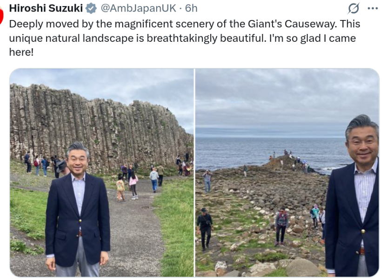Open the three-dot more options menu

coord(373,8)
